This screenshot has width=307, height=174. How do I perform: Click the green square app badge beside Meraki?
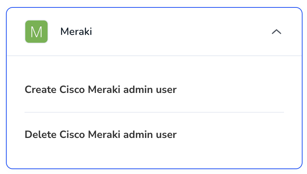tap(36, 32)
